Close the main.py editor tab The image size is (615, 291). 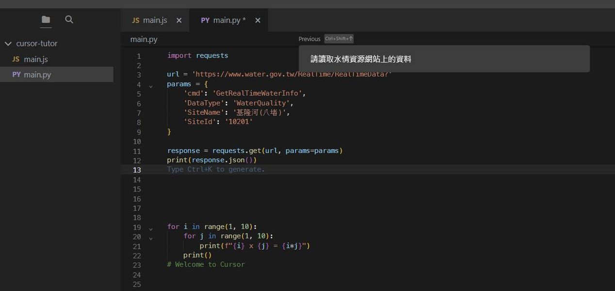point(258,20)
